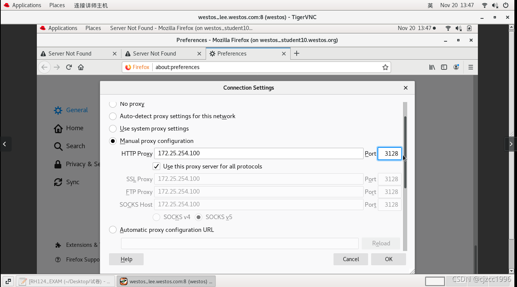Image resolution: width=517 pixels, height=287 pixels.
Task: Click the Connection Settings dialog scrollbar
Action: pos(405,152)
